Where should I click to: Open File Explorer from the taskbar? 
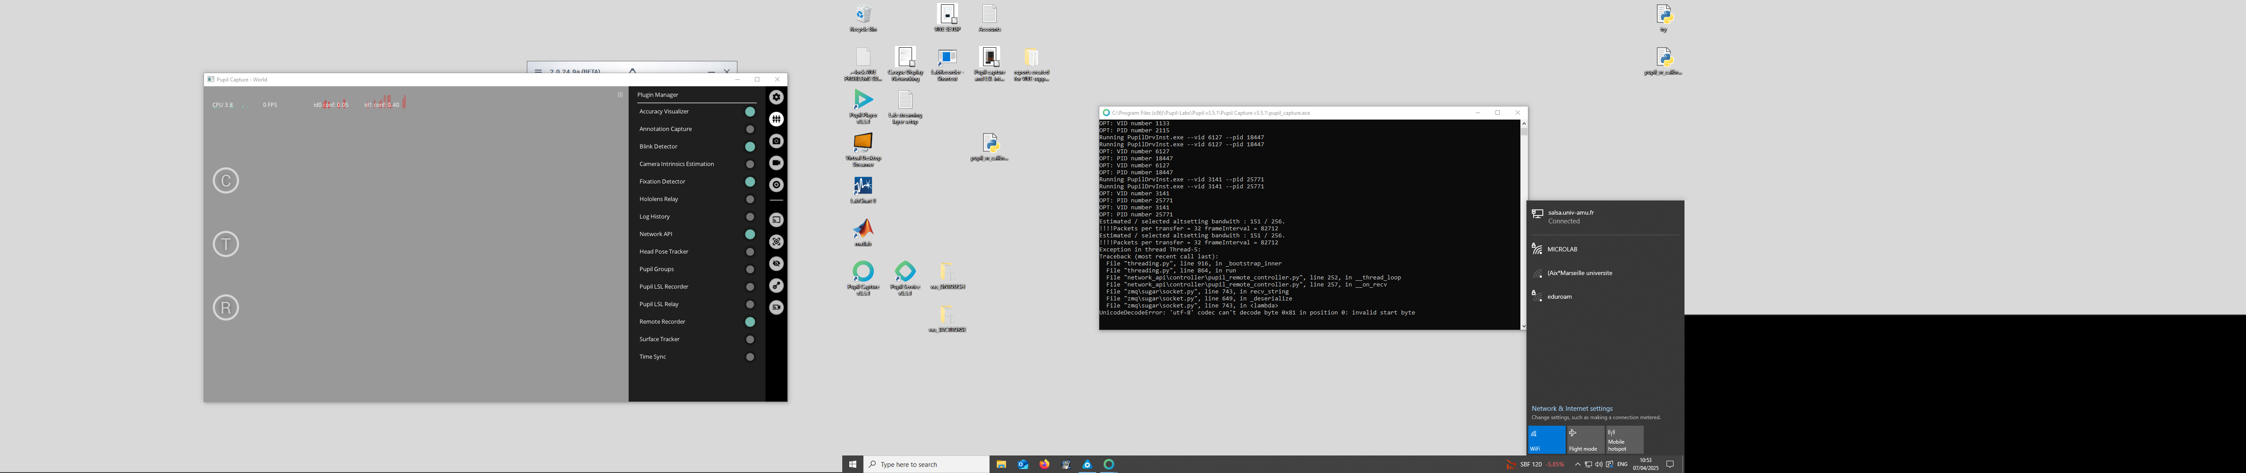click(x=1001, y=464)
